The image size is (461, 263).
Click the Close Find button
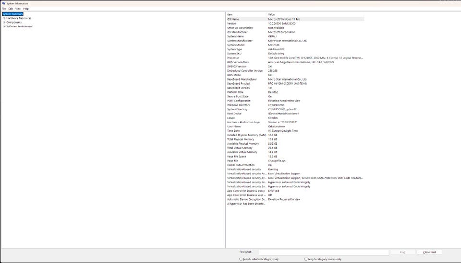(429, 252)
